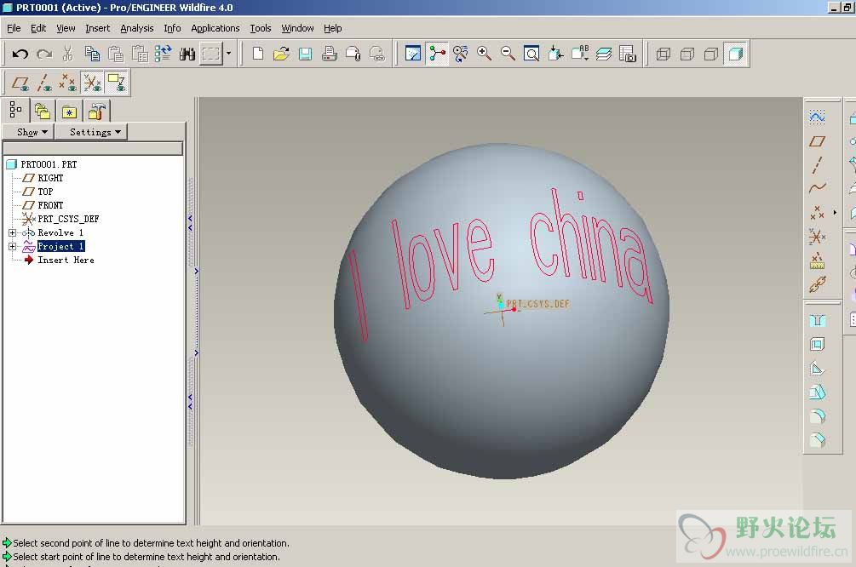Open the Applications menu
The image size is (856, 567).
pos(215,28)
